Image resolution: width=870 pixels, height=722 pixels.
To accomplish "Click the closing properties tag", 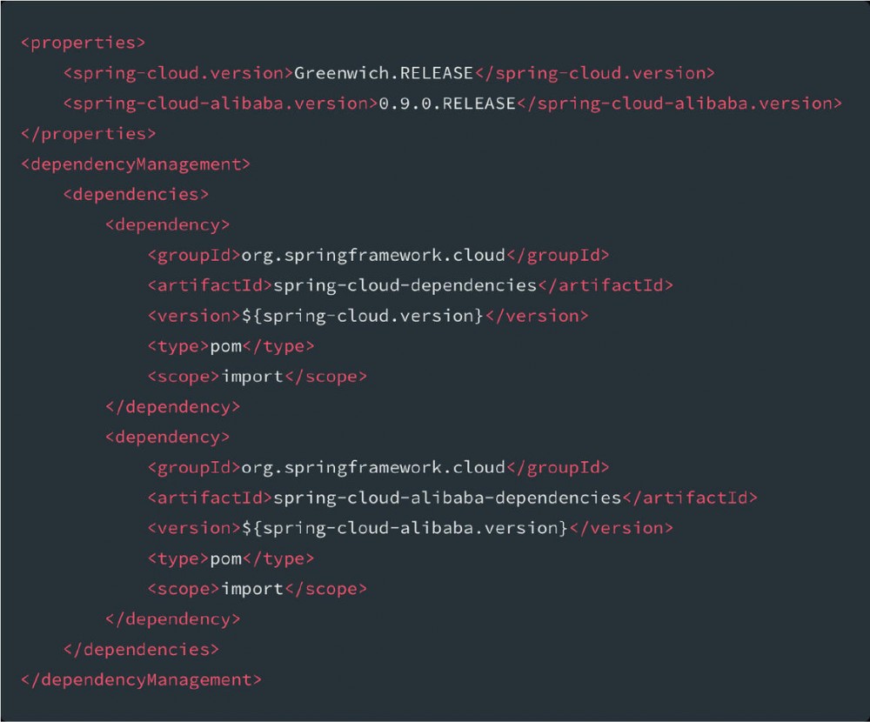I will (x=88, y=134).
